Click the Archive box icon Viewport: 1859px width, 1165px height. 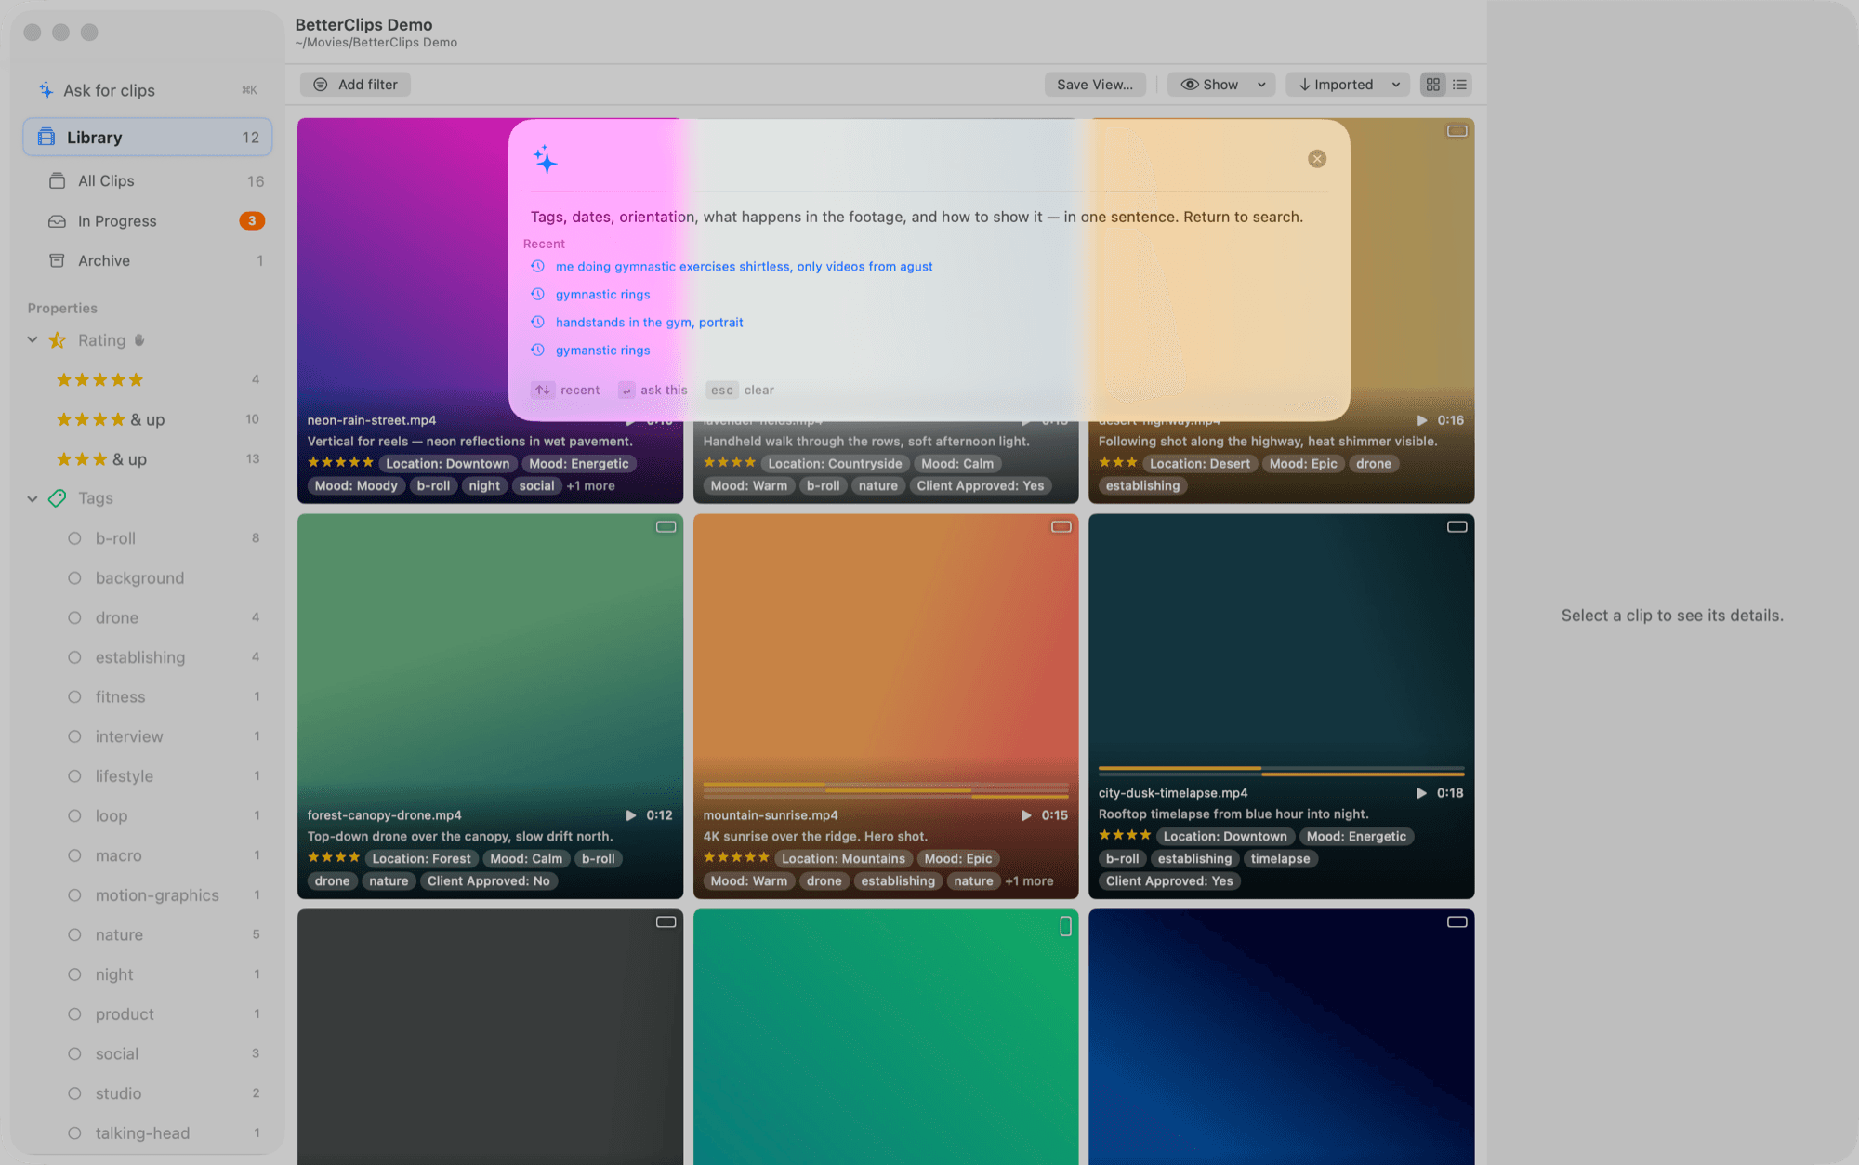pyautogui.click(x=57, y=260)
